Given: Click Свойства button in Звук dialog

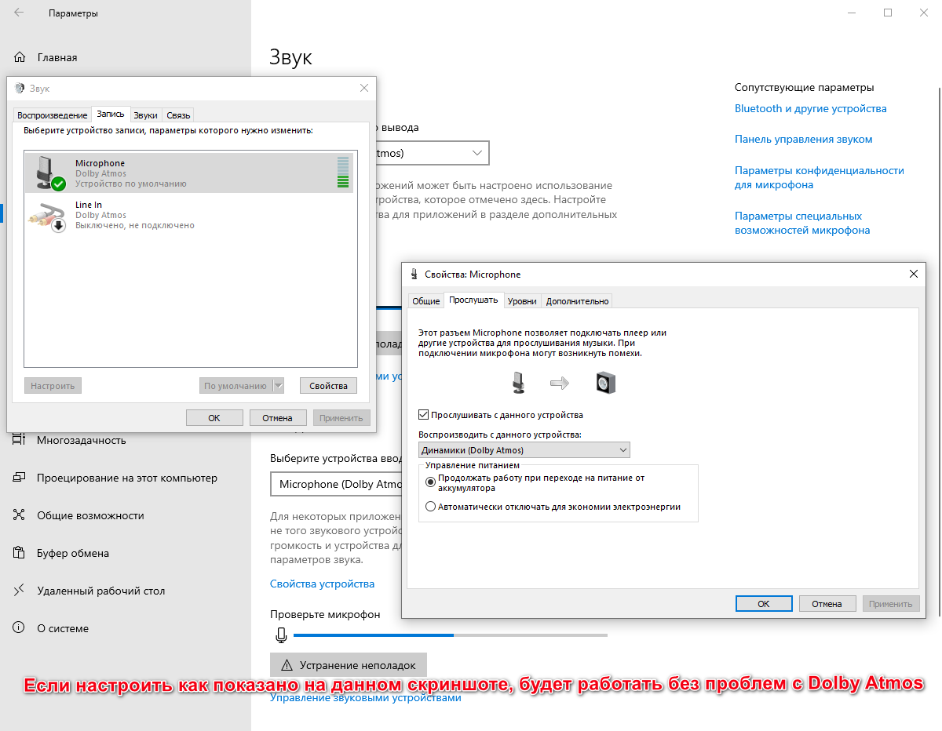Looking at the screenshot, I should (x=328, y=386).
